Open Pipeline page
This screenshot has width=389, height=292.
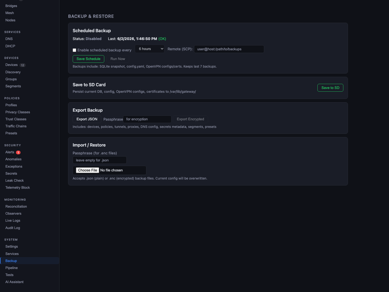coord(12,268)
